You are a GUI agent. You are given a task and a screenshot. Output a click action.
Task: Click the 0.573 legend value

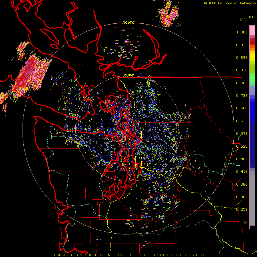pos(242,134)
